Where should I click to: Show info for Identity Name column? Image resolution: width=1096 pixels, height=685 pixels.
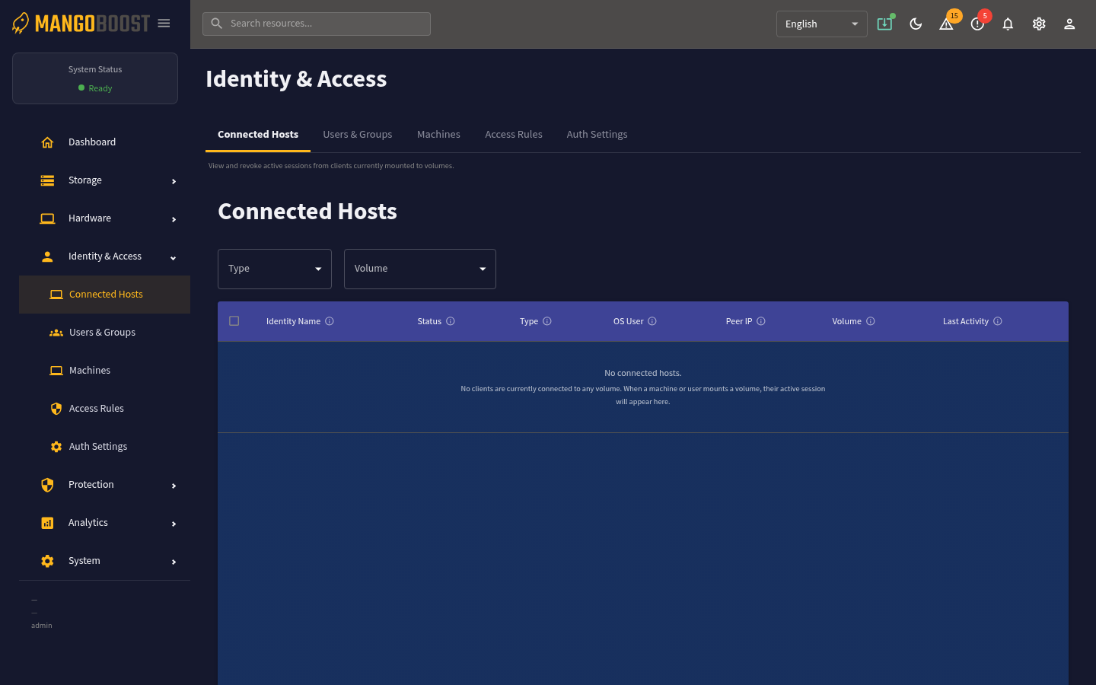point(330,321)
